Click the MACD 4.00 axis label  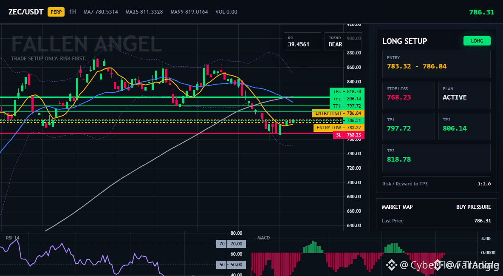pos(486,239)
